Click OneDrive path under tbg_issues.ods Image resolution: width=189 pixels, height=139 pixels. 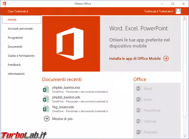(80, 111)
